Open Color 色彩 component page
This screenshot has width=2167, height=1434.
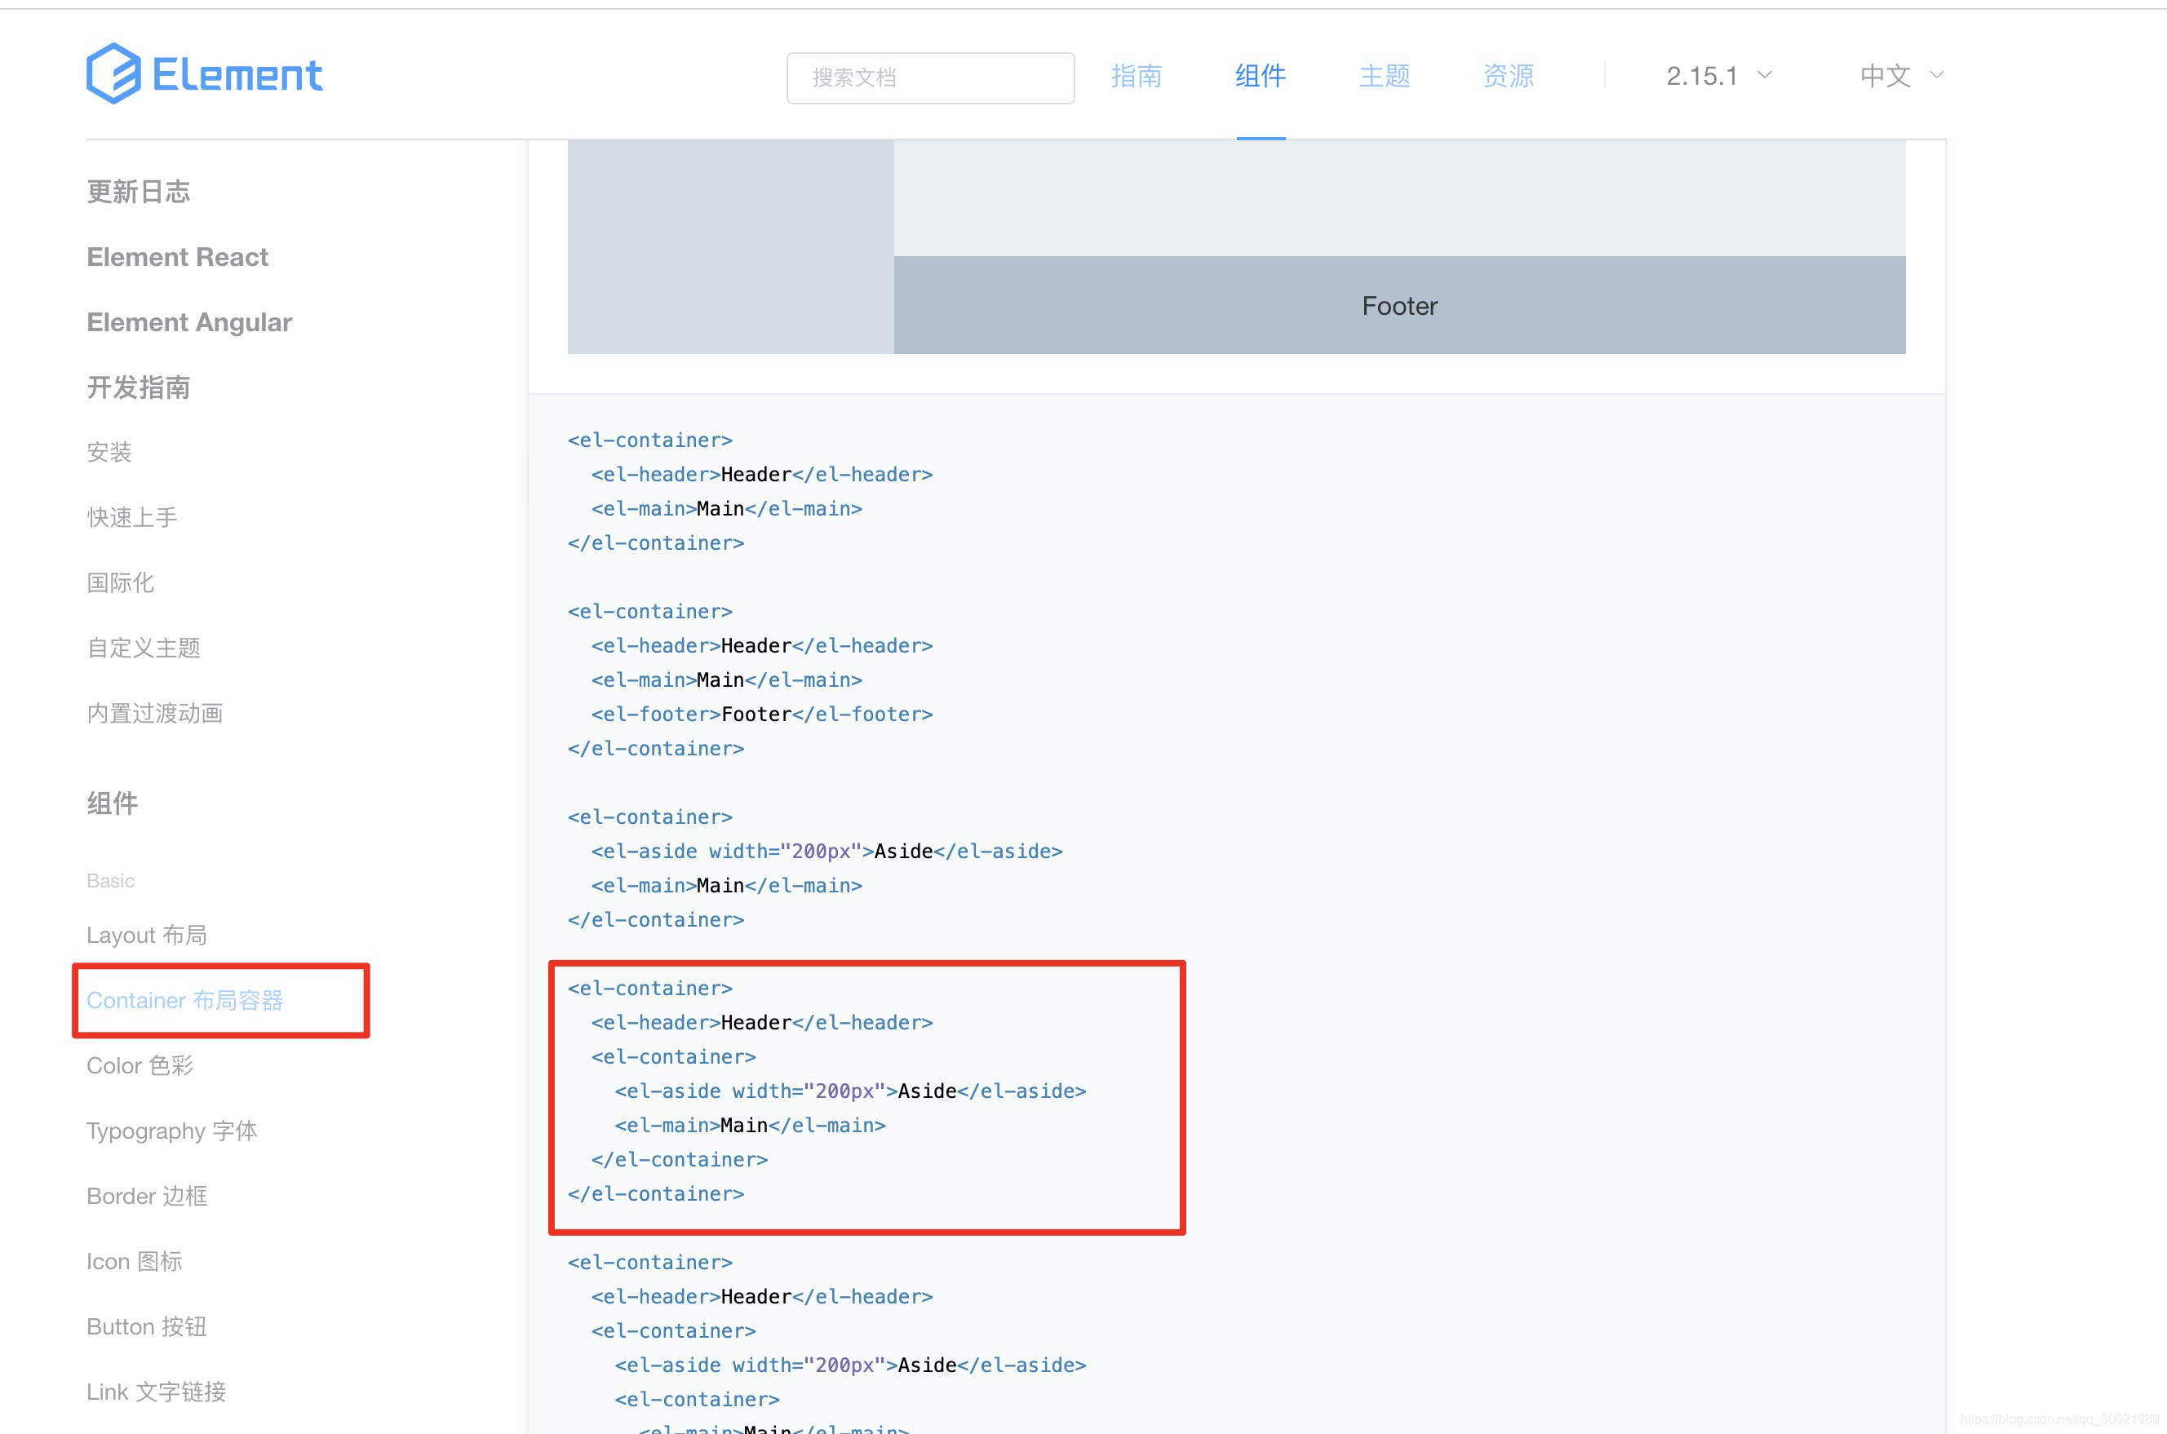[140, 1065]
